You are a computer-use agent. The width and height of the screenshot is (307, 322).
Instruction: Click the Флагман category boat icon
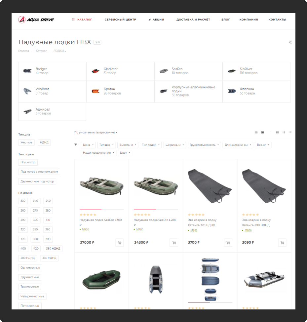click(x=232, y=91)
